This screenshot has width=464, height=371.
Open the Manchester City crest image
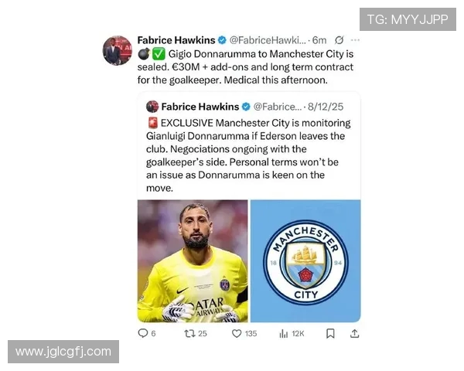(305, 261)
